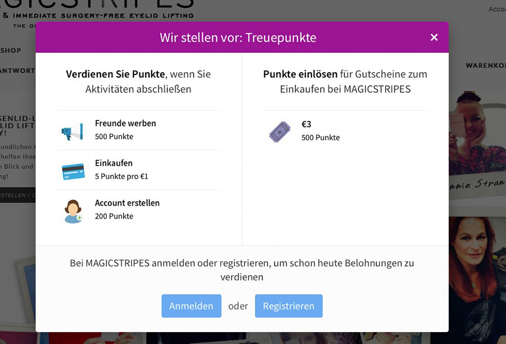
Task: Click the 'Wir stellen vor: Treuepunkte' title
Action: click(x=238, y=38)
